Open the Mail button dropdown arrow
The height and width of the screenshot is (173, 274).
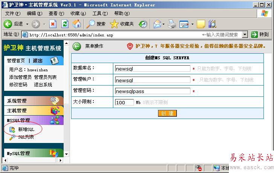163,24
